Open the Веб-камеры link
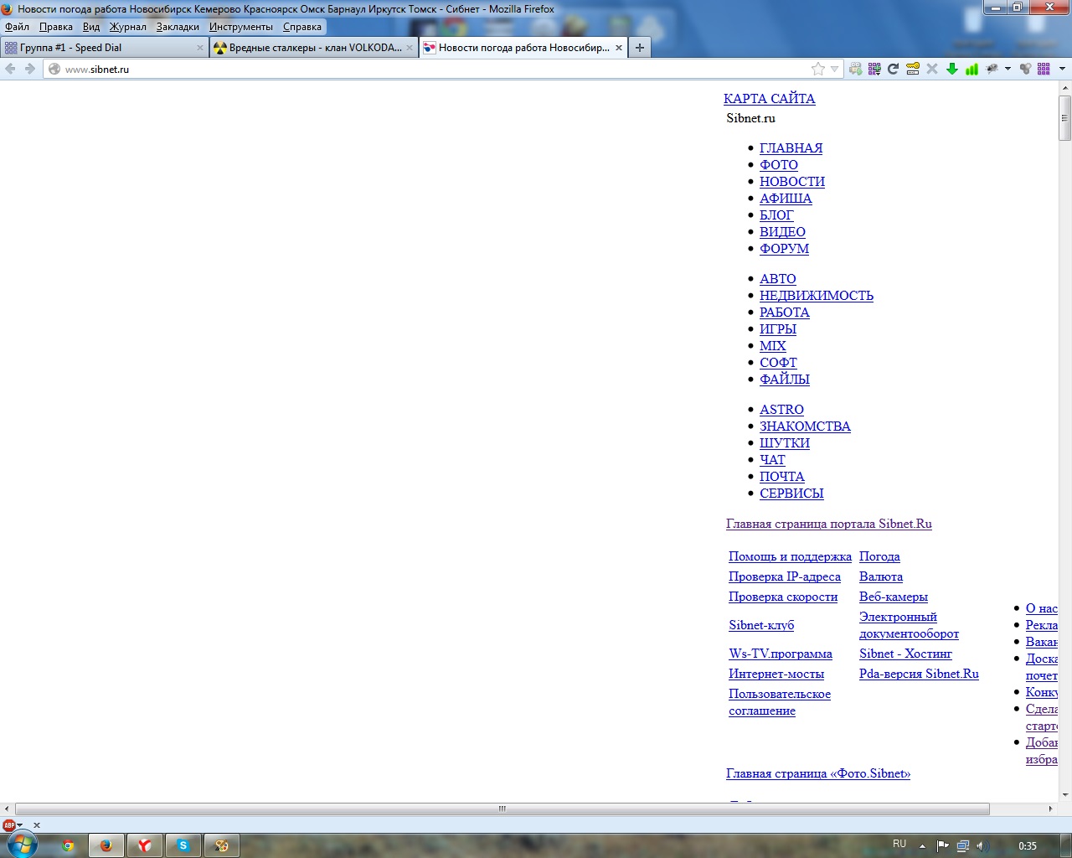 pyautogui.click(x=894, y=597)
